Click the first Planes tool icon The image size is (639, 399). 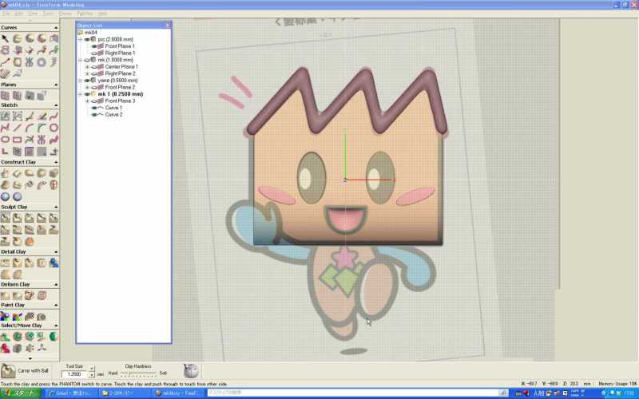point(6,95)
